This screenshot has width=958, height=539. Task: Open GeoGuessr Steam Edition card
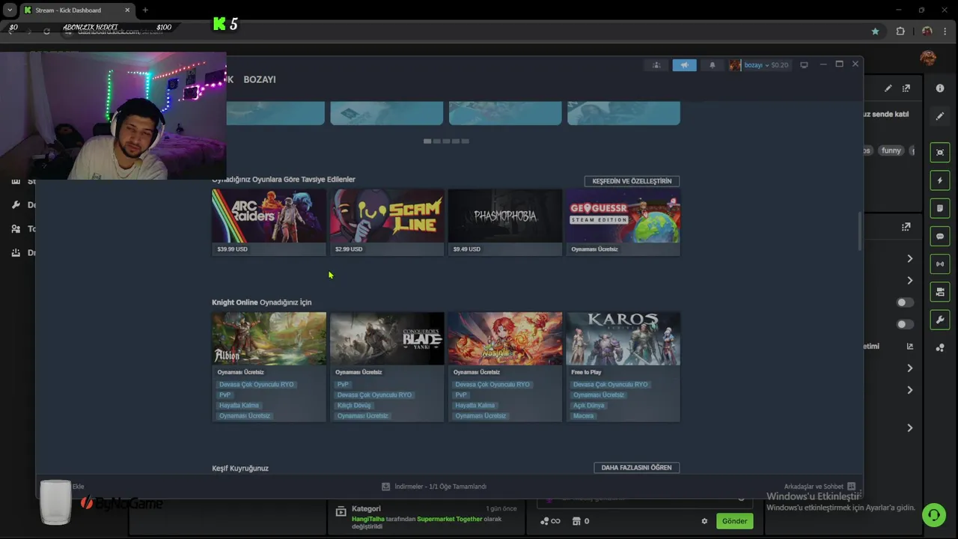(623, 222)
